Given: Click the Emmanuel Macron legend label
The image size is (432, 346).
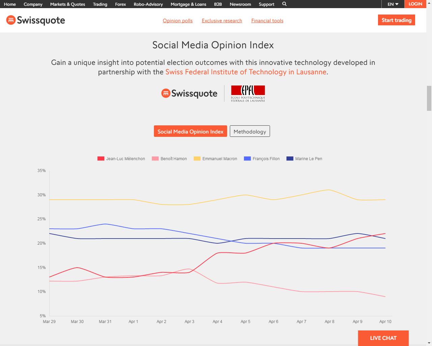Looking at the screenshot, I should click(x=220, y=159).
